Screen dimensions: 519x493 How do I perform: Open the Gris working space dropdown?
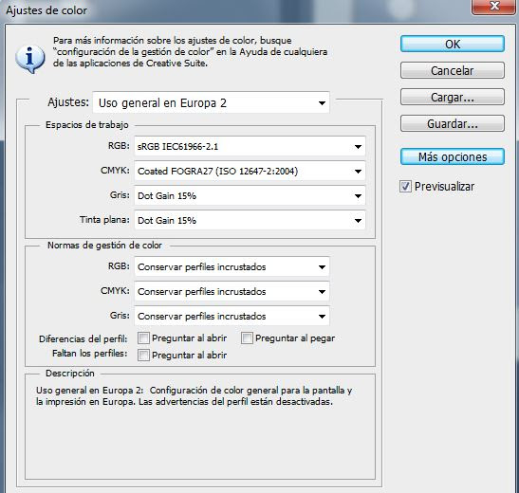coord(250,195)
